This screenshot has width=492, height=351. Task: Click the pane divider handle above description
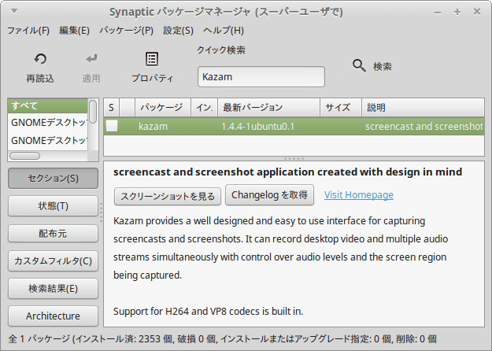pos(294,158)
